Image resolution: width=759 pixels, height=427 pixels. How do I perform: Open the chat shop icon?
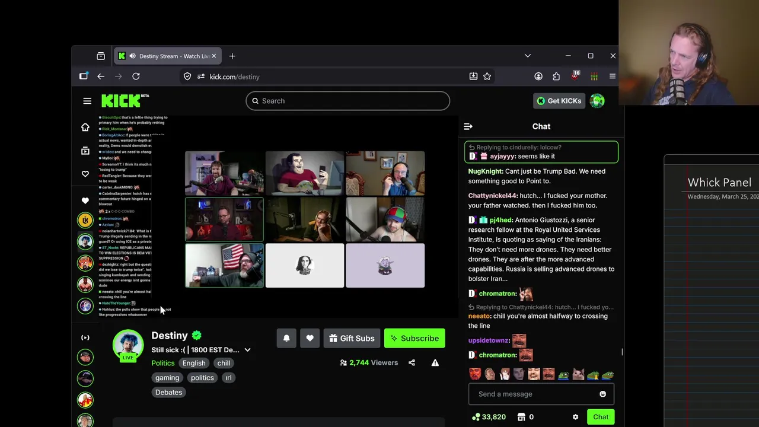tap(521, 417)
